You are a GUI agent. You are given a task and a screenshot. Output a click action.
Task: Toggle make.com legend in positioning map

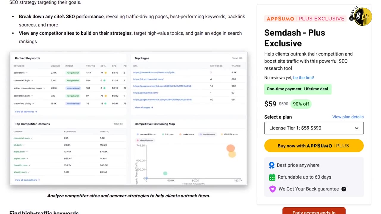(x=186, y=134)
